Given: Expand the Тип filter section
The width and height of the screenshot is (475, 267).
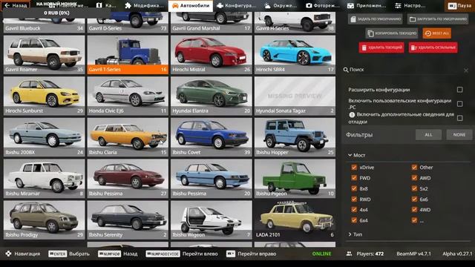Looking at the screenshot, I should coord(355,234).
